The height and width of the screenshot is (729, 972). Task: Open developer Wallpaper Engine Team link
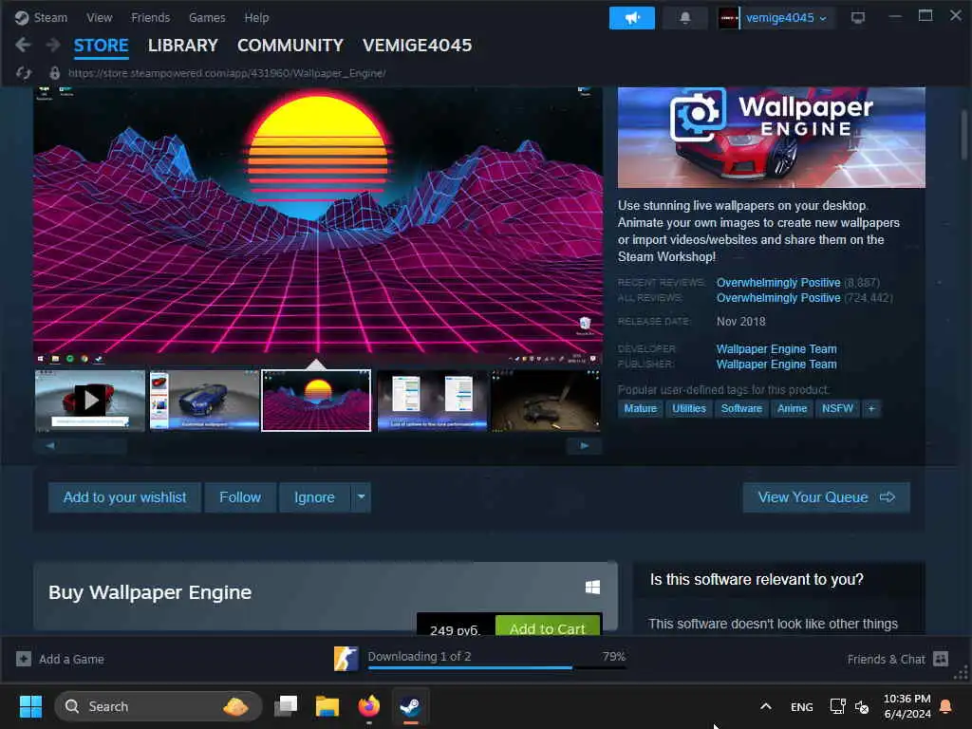[776, 349]
